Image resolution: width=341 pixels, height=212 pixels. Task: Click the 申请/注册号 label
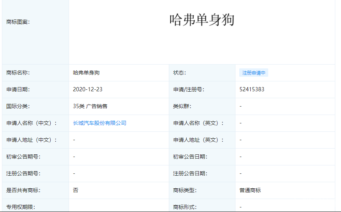(x=189, y=89)
